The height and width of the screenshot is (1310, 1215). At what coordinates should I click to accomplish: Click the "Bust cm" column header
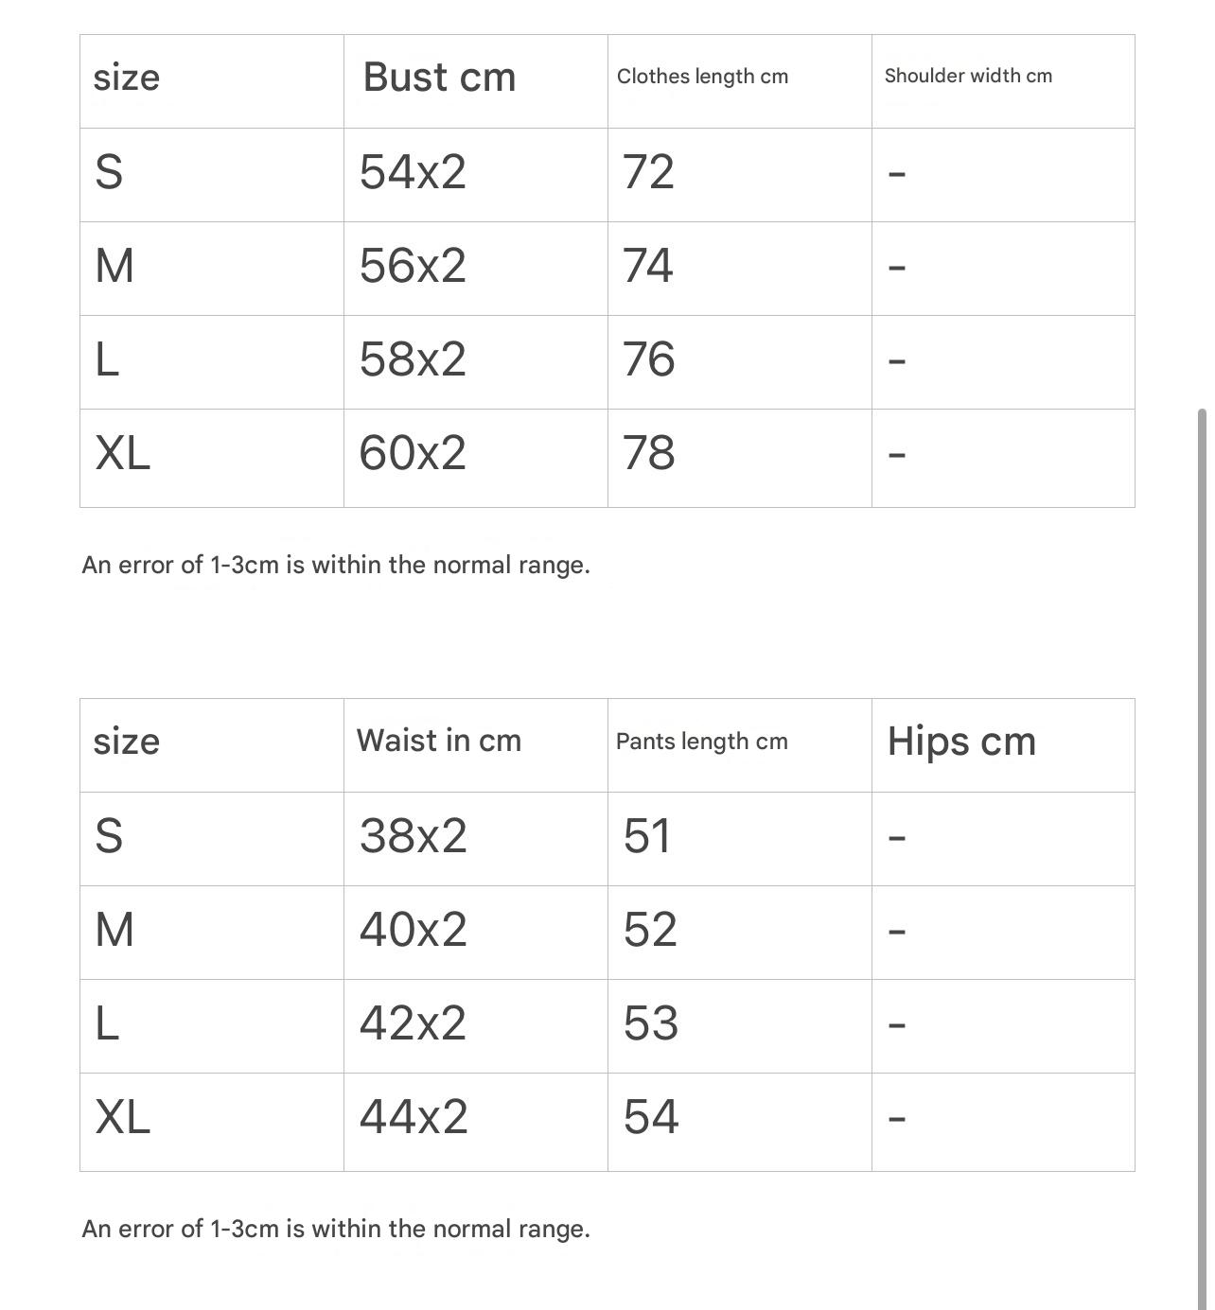click(x=439, y=78)
